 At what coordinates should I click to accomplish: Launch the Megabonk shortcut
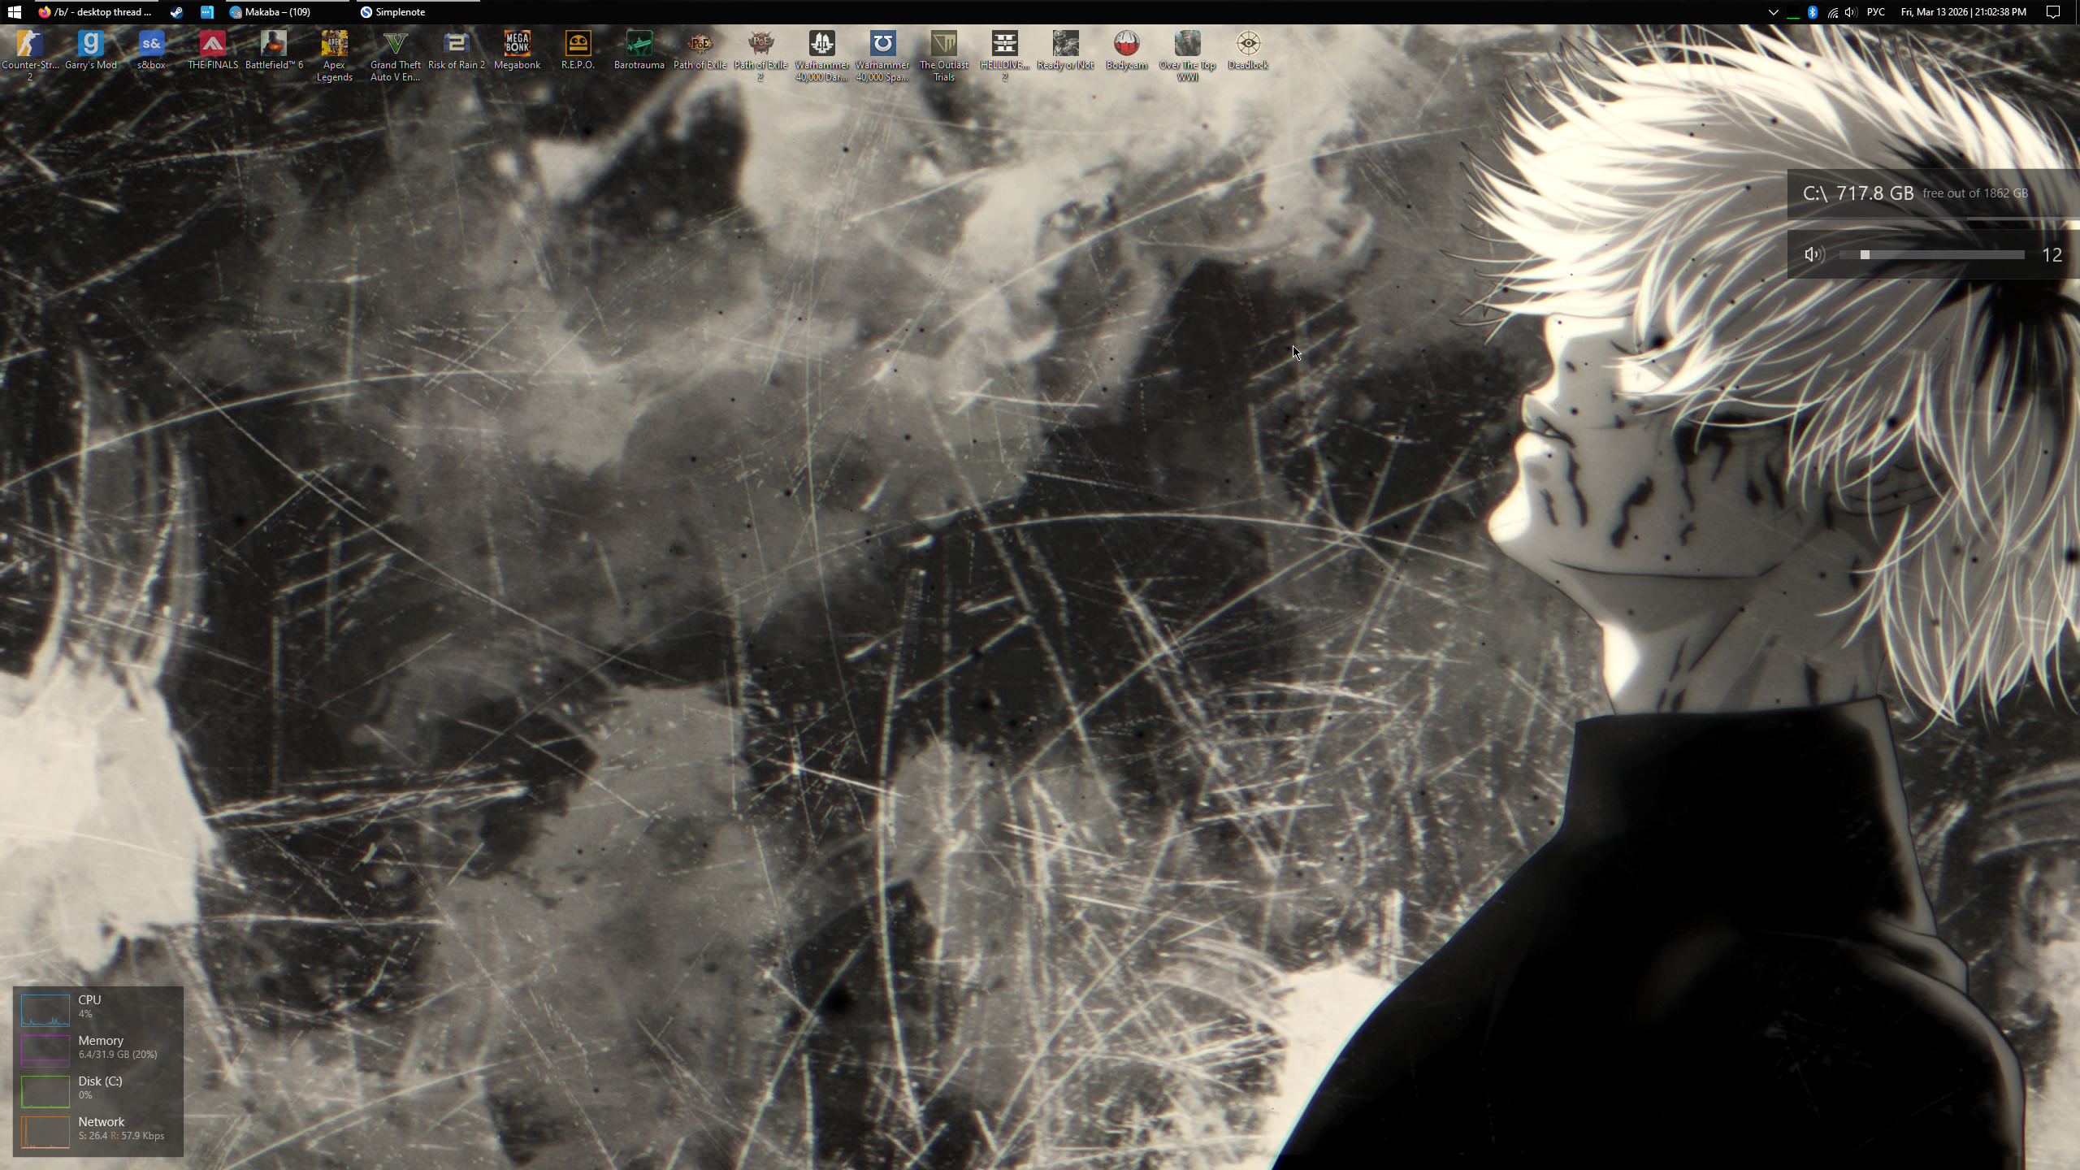517,44
